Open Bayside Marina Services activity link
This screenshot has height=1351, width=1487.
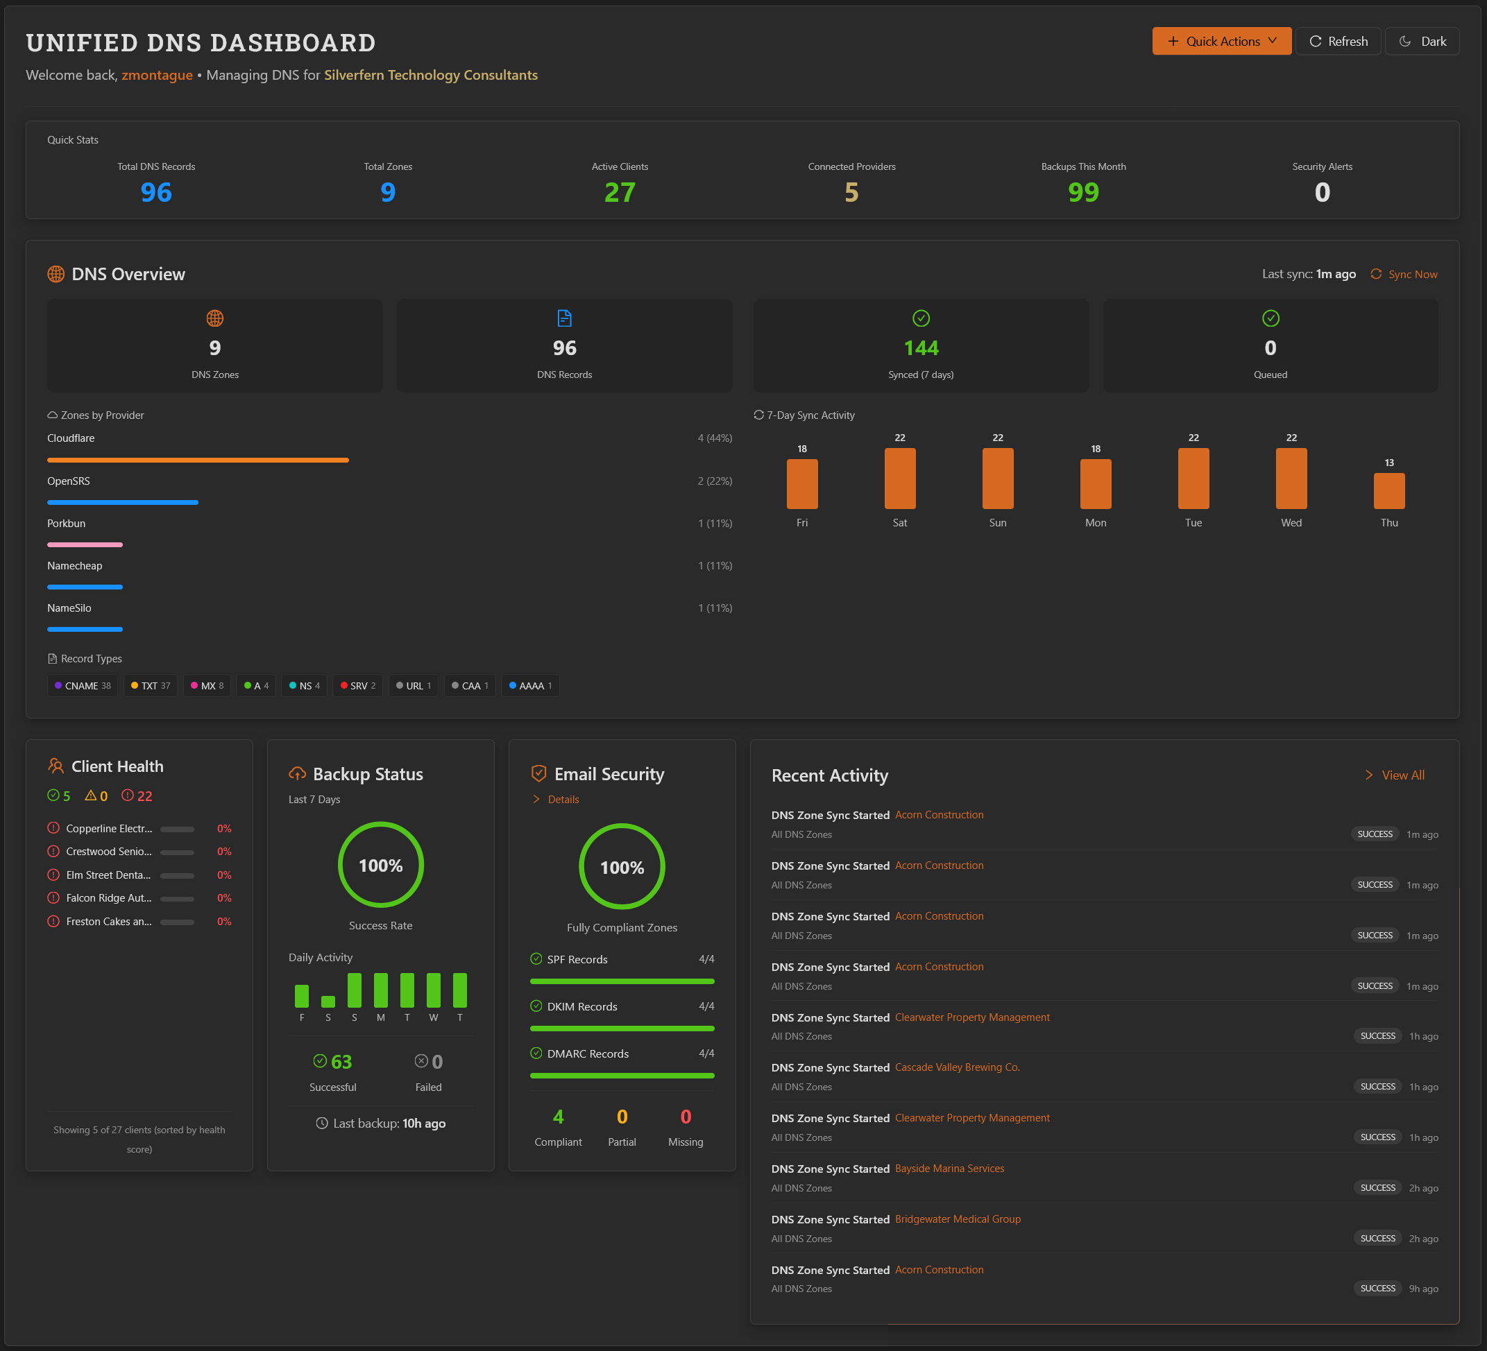(x=949, y=1168)
